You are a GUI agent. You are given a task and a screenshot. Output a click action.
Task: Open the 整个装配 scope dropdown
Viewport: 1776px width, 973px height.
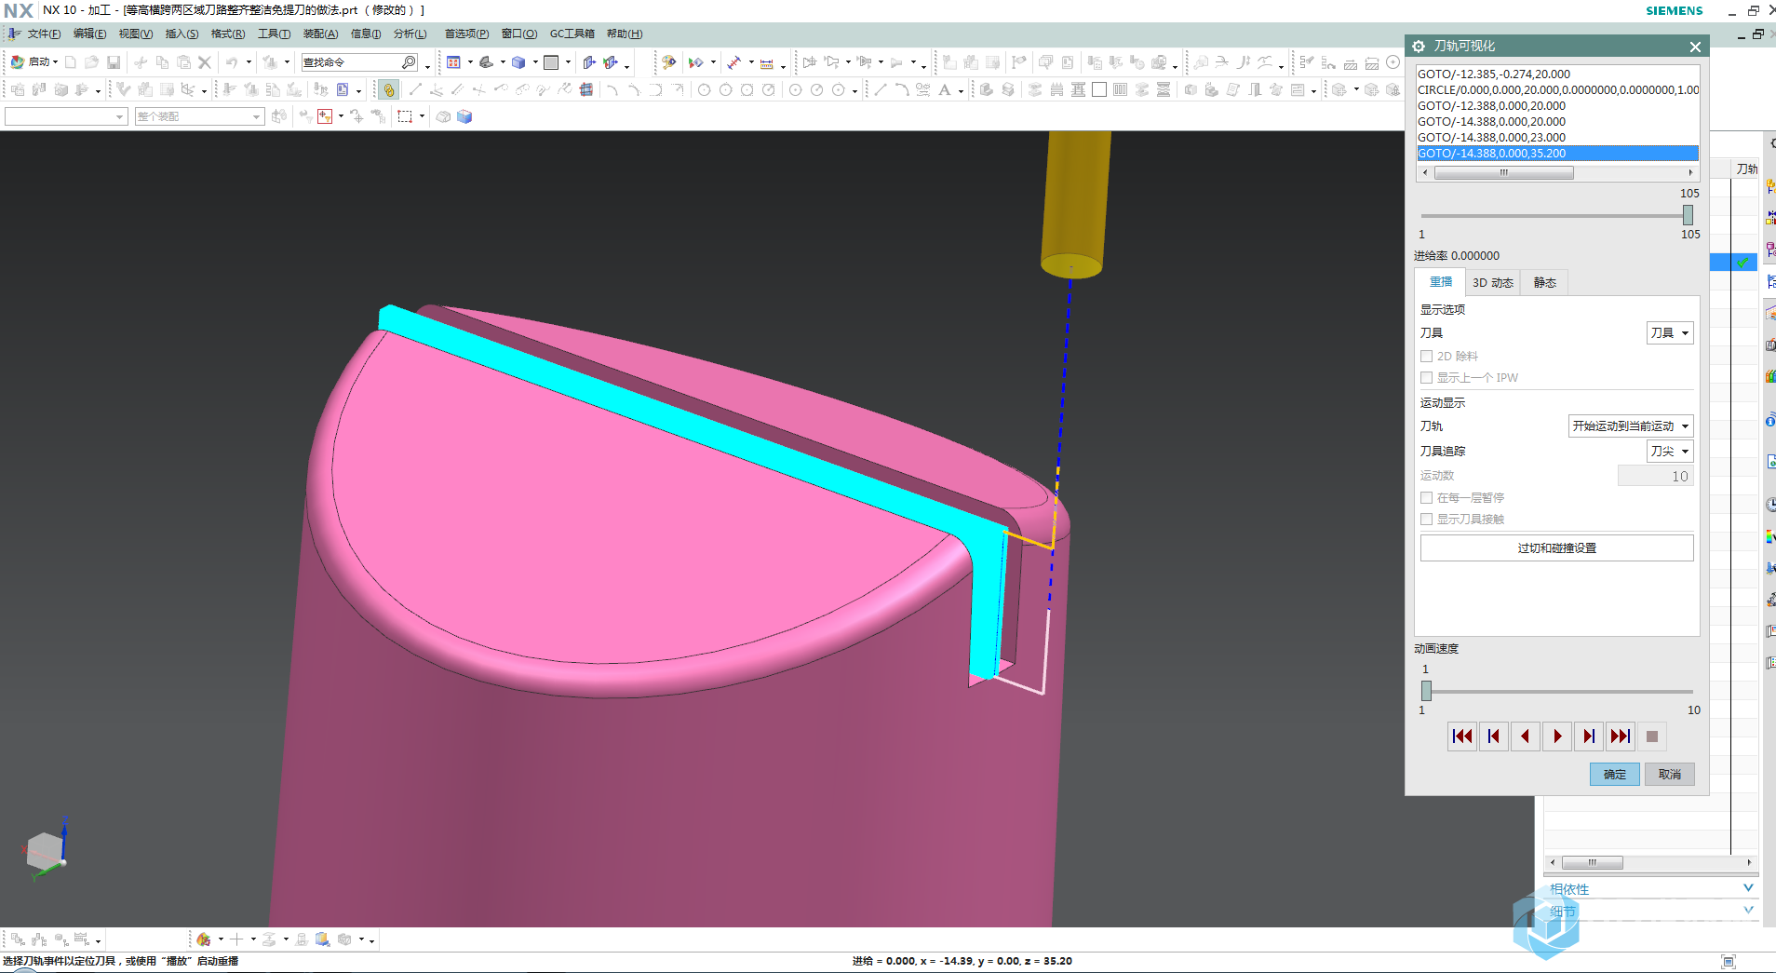(x=199, y=116)
